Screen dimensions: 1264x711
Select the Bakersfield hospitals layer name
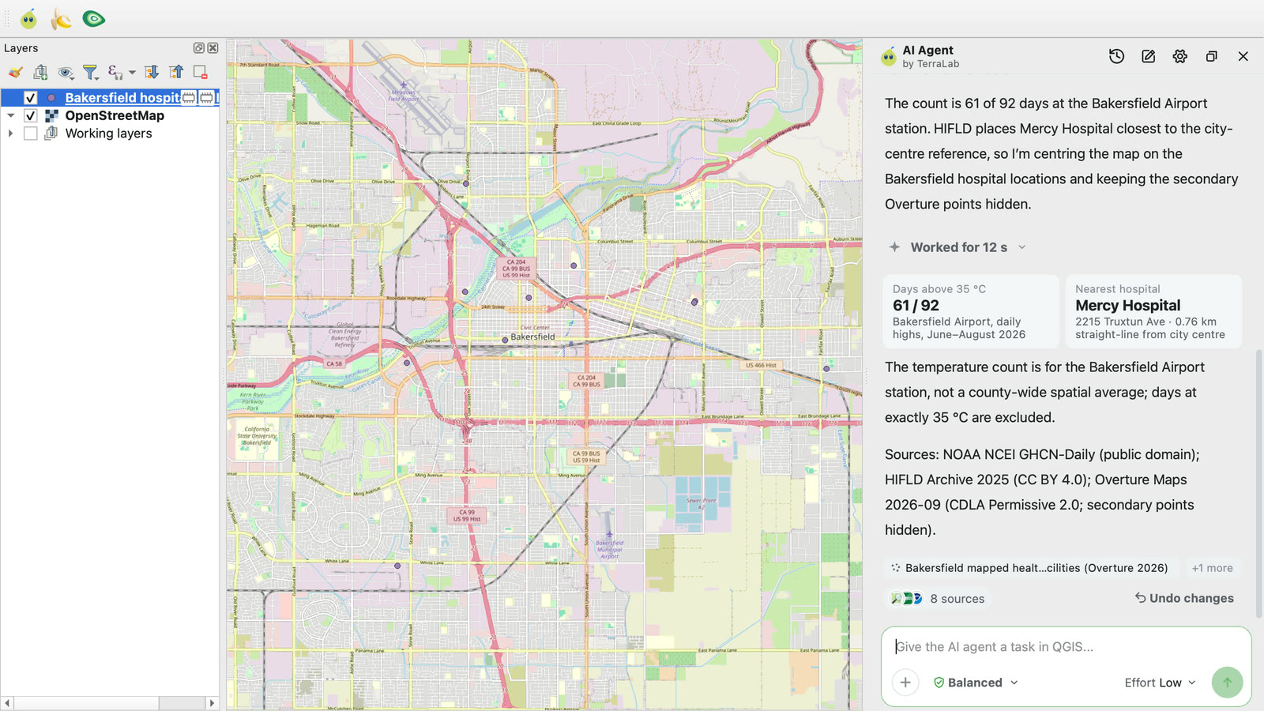pyautogui.click(x=122, y=98)
